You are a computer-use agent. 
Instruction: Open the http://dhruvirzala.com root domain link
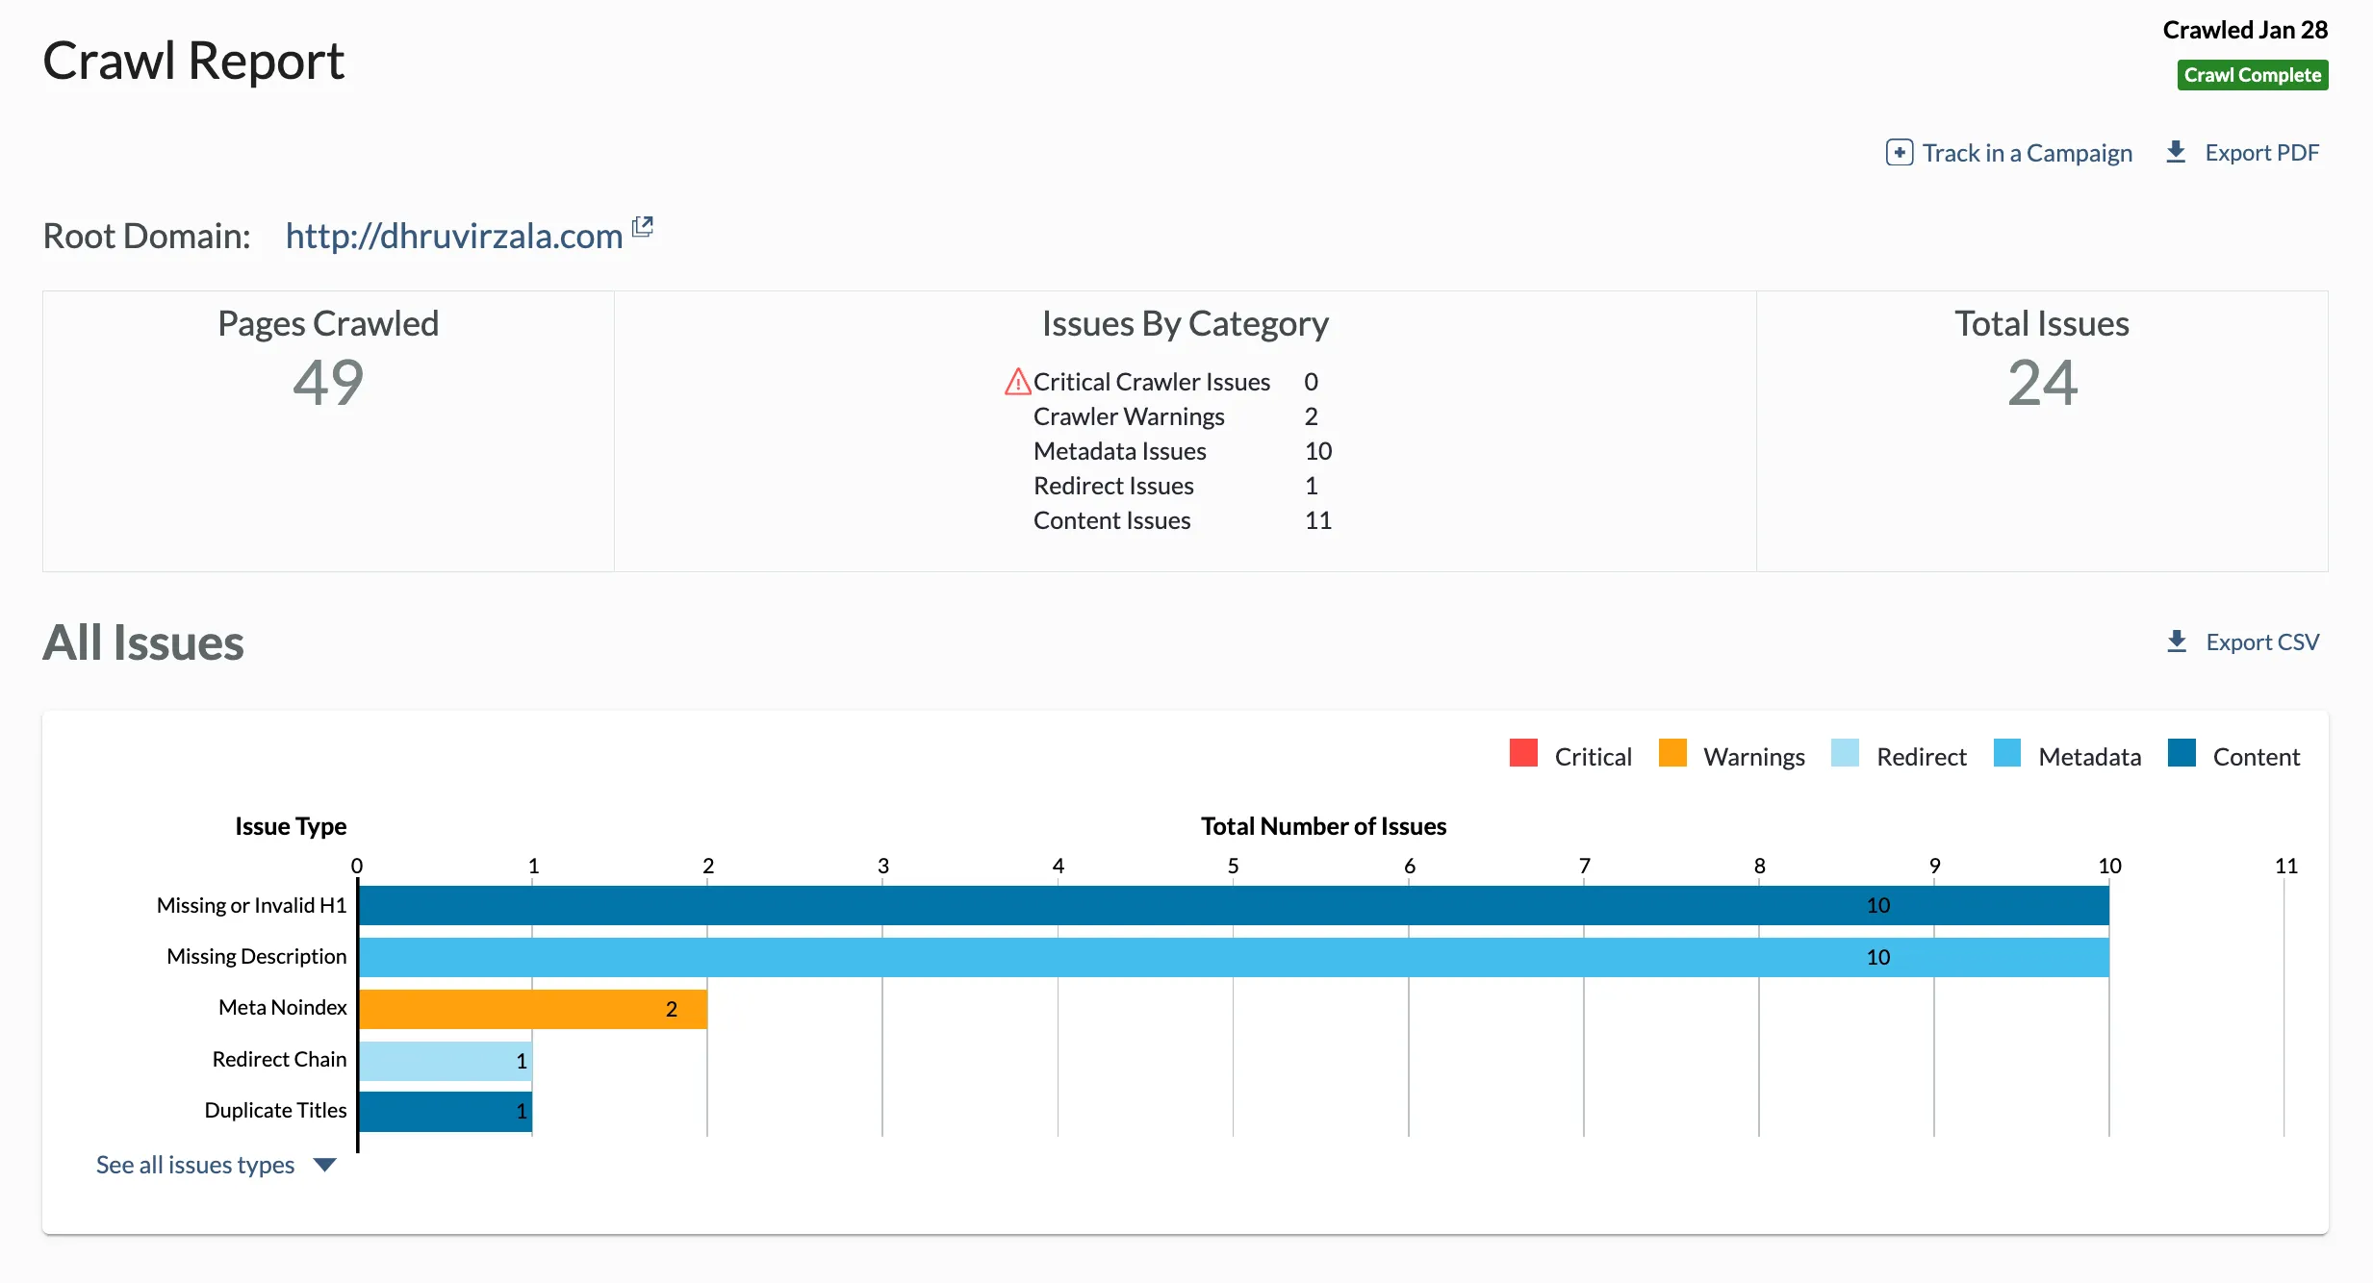(x=454, y=236)
